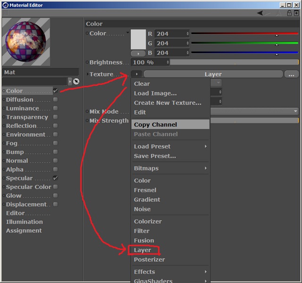Image resolution: width=302 pixels, height=283 pixels.
Task: Enable the Displacement channel checkbox
Action: pyautogui.click(x=56, y=204)
